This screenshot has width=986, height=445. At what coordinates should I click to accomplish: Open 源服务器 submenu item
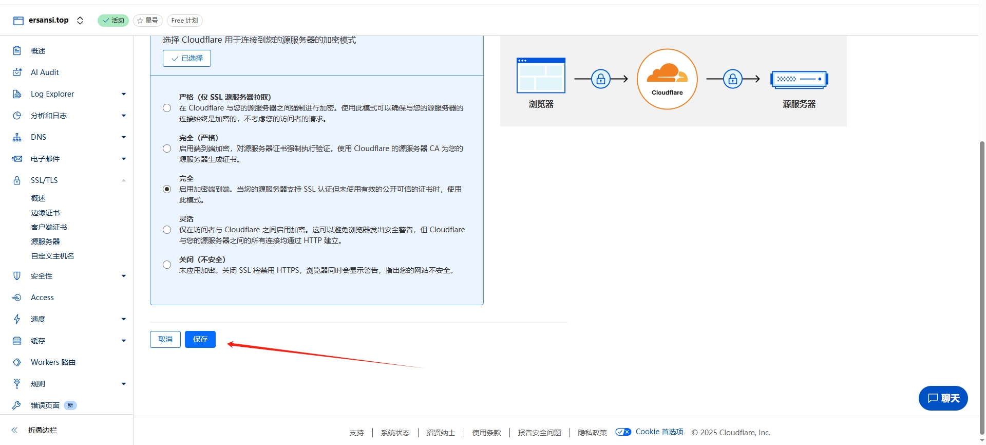[45, 242]
